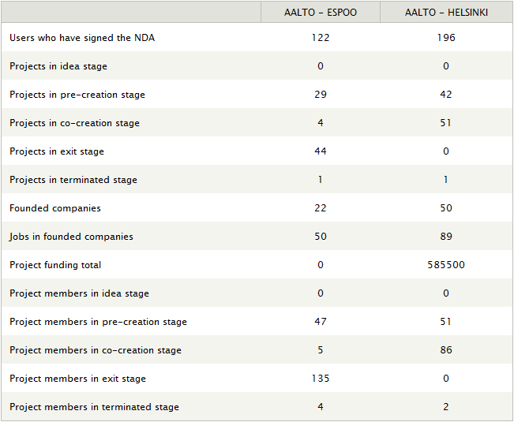514x422 pixels.
Task: Select the 'Project funding total' label
Action: pos(55,265)
